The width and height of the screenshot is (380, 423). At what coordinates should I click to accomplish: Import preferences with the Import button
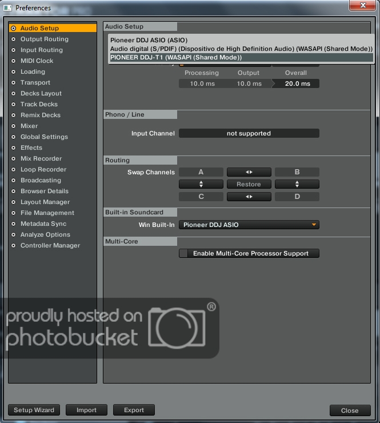coord(87,410)
